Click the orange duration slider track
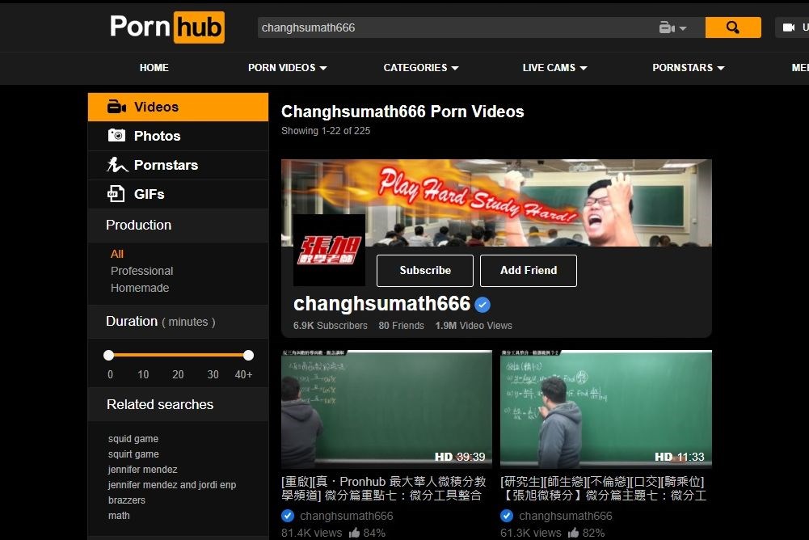809x540 pixels. coord(178,355)
